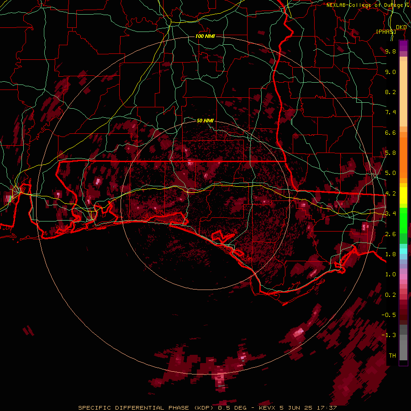Select the 4.2 value on color scale
411x411 pixels.
tap(390, 194)
